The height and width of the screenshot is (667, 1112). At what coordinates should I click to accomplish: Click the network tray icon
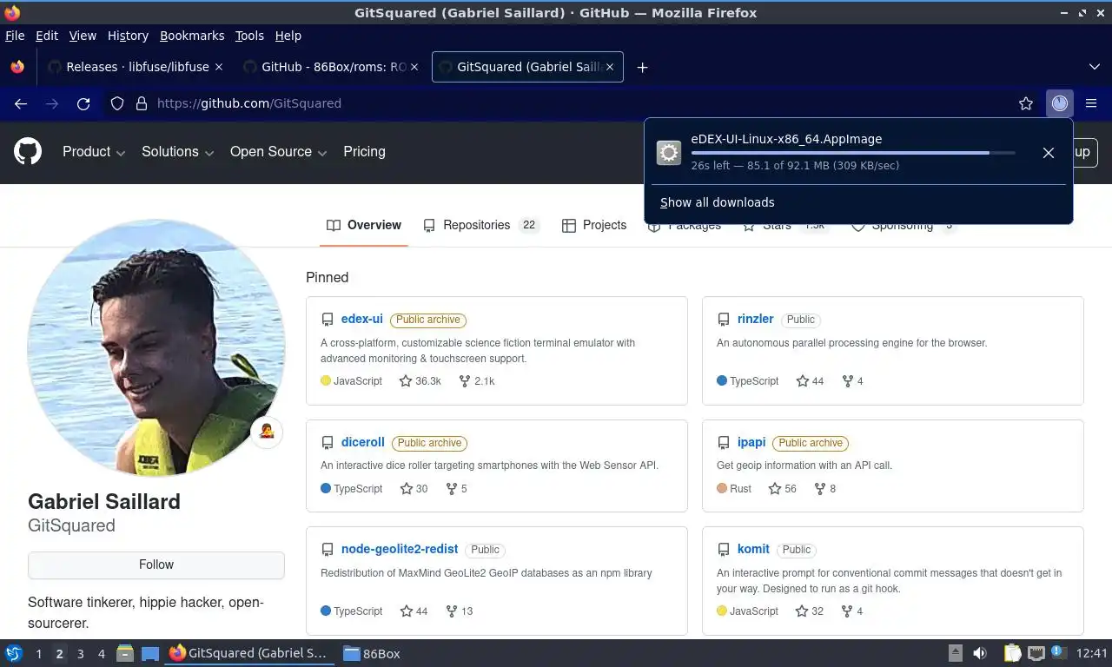click(1036, 654)
